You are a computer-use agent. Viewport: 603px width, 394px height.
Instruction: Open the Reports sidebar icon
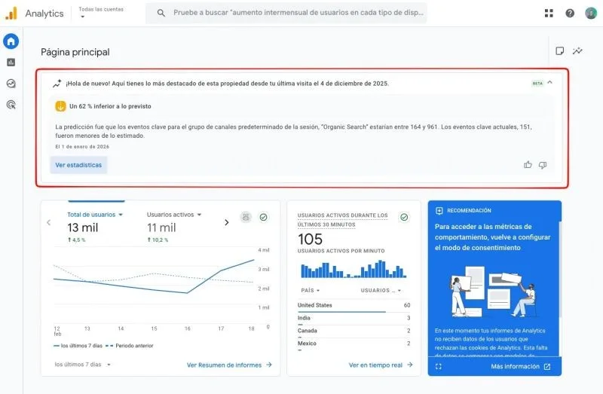(11, 63)
